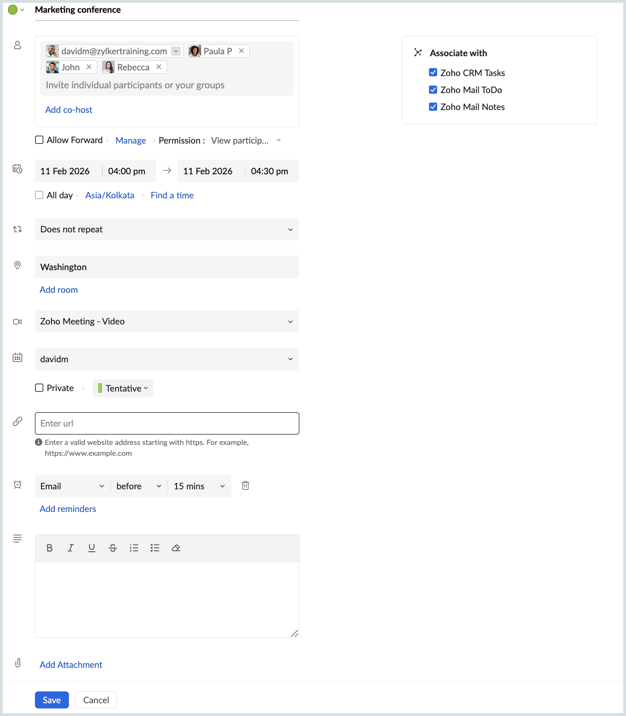
Task: Open the Manage link
Action: pos(131,140)
